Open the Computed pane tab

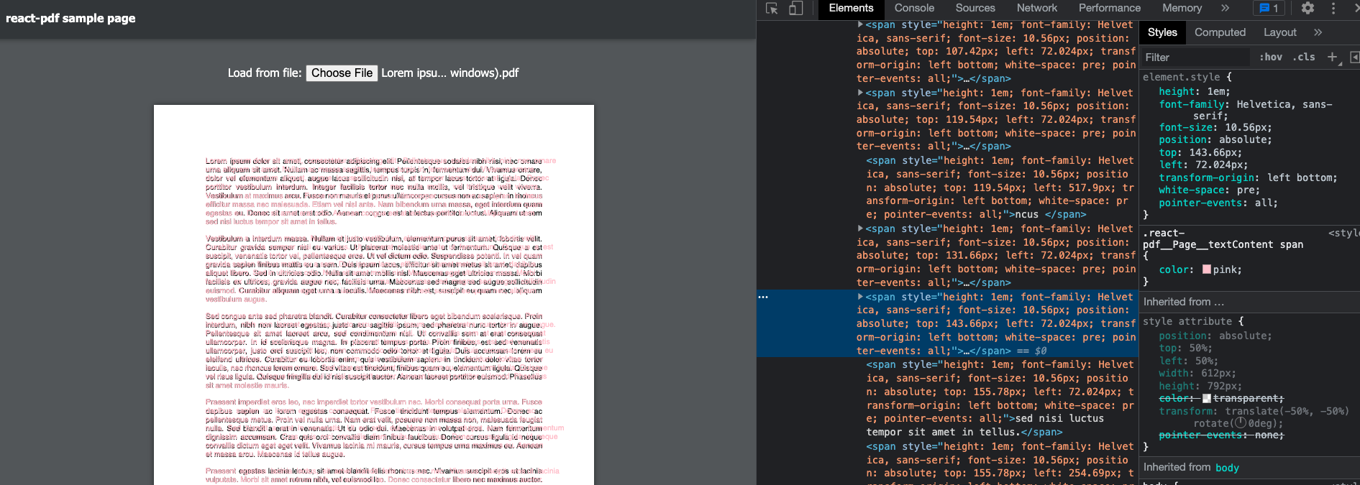pyautogui.click(x=1220, y=32)
